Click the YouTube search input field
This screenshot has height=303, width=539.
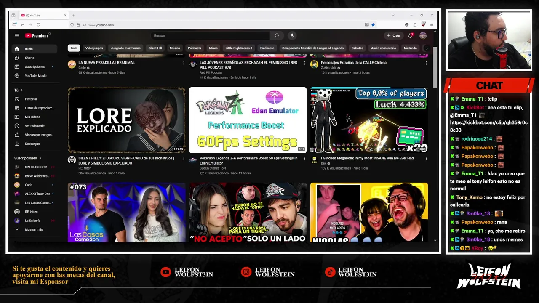point(211,36)
